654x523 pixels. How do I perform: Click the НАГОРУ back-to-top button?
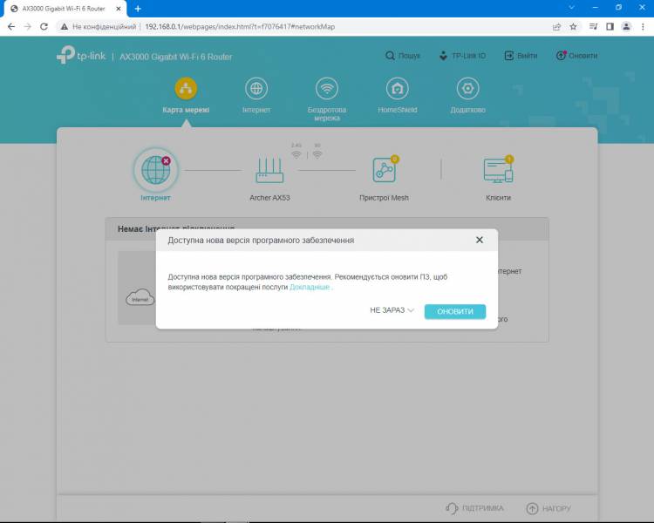pyautogui.click(x=548, y=508)
